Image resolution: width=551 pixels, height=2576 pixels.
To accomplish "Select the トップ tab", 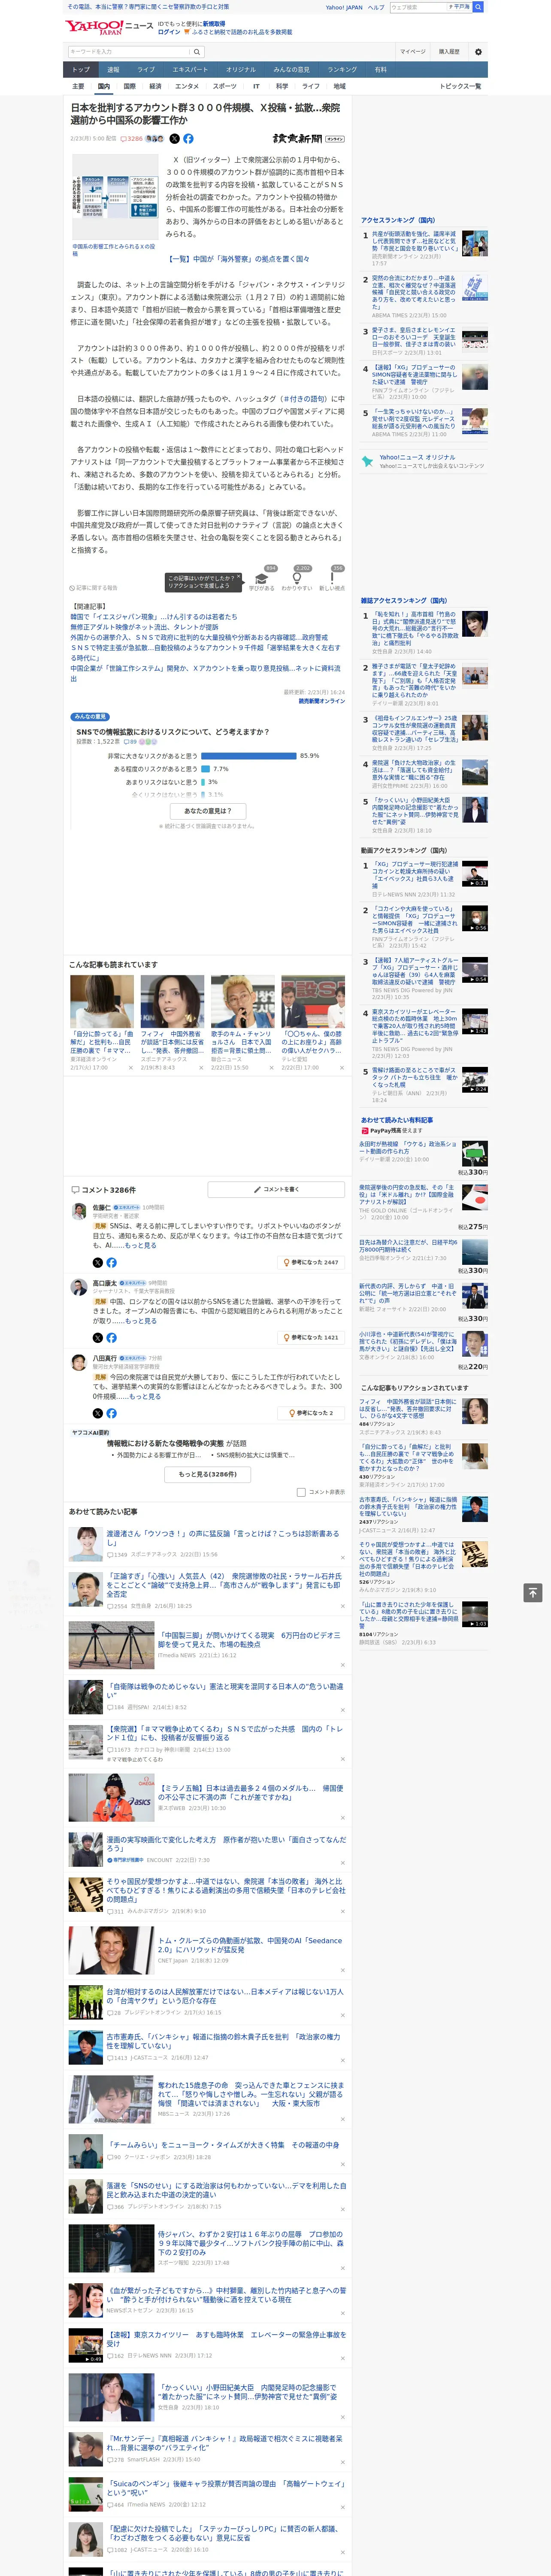I will click(x=81, y=70).
